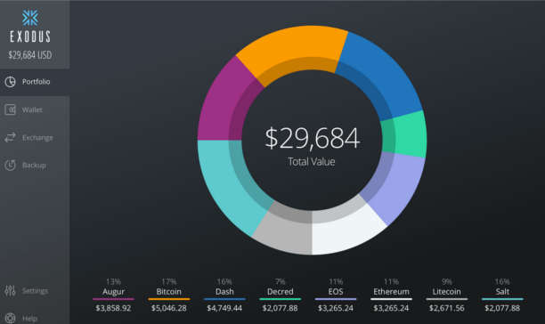Click the $5,046.28 Bitcoin value
This screenshot has height=324, width=545.
[169, 308]
